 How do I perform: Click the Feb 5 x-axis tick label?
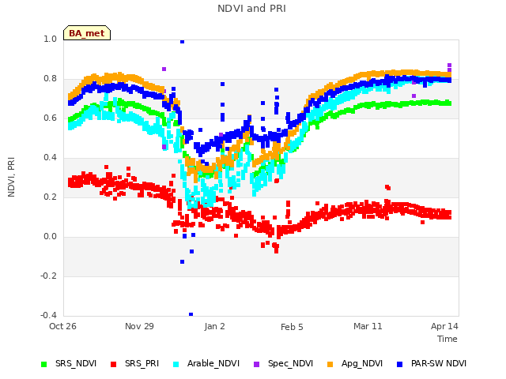pos(292,327)
